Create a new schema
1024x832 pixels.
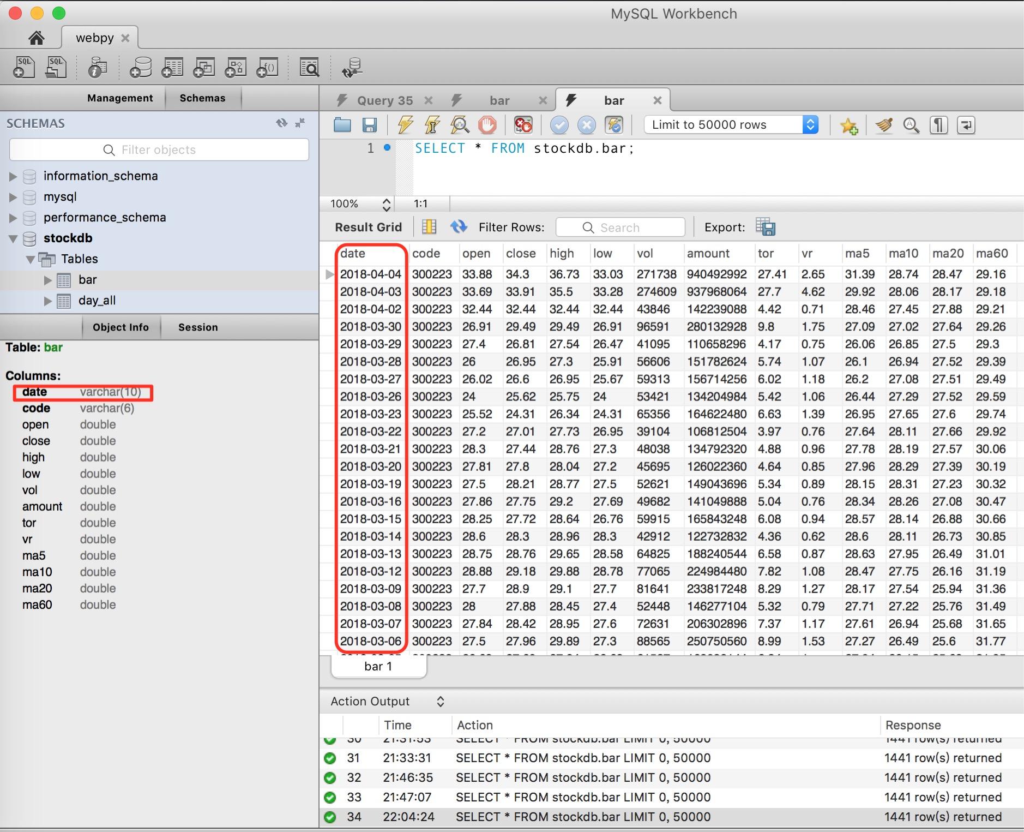point(140,67)
